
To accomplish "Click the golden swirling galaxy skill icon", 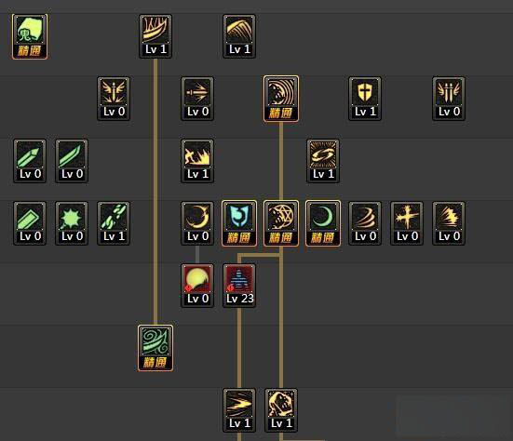I will coord(323,161).
